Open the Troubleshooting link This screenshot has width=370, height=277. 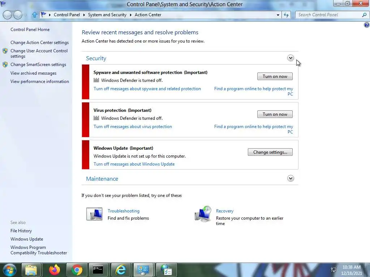point(124,211)
